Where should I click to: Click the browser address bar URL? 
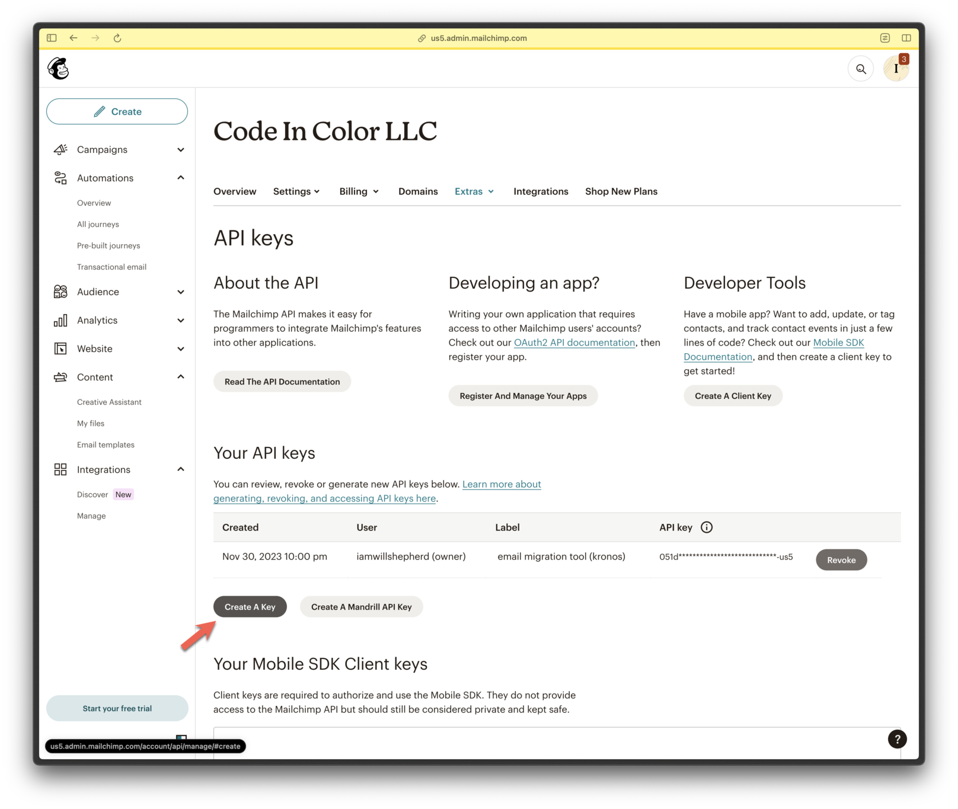pyautogui.click(x=479, y=38)
